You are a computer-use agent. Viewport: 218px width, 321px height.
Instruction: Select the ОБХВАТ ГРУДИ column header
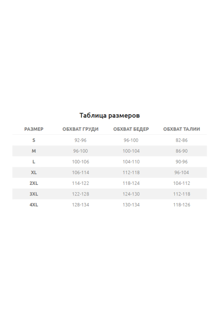click(80, 129)
